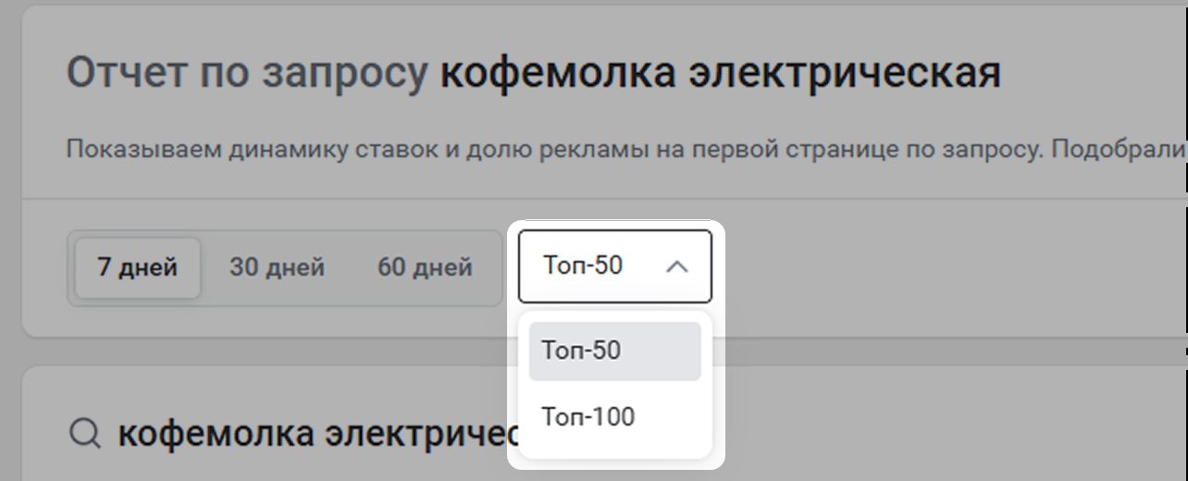Click empty space right of Топ-50 dropdown

(925, 268)
